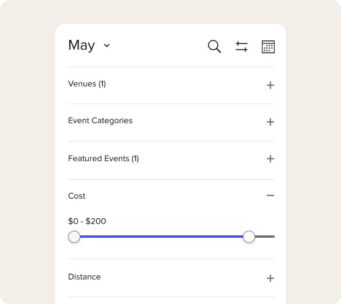Select the Venues (1) filter row
This screenshot has width=341, height=304.
click(171, 85)
